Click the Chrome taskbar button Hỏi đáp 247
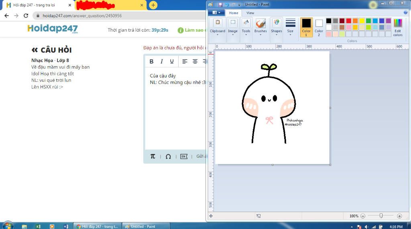The height and width of the screenshot is (229, 411). [x=97, y=226]
